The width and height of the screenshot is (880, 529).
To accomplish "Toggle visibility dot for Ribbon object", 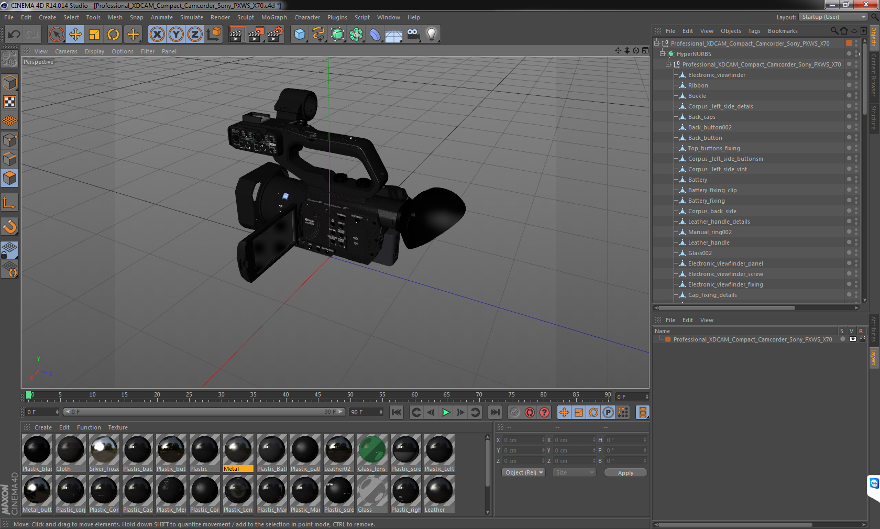I will coord(849,85).
